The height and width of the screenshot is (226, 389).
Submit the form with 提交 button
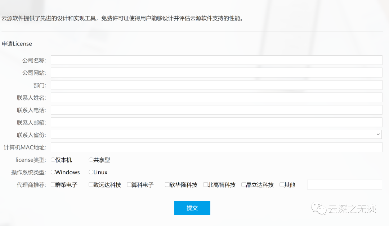192,208
